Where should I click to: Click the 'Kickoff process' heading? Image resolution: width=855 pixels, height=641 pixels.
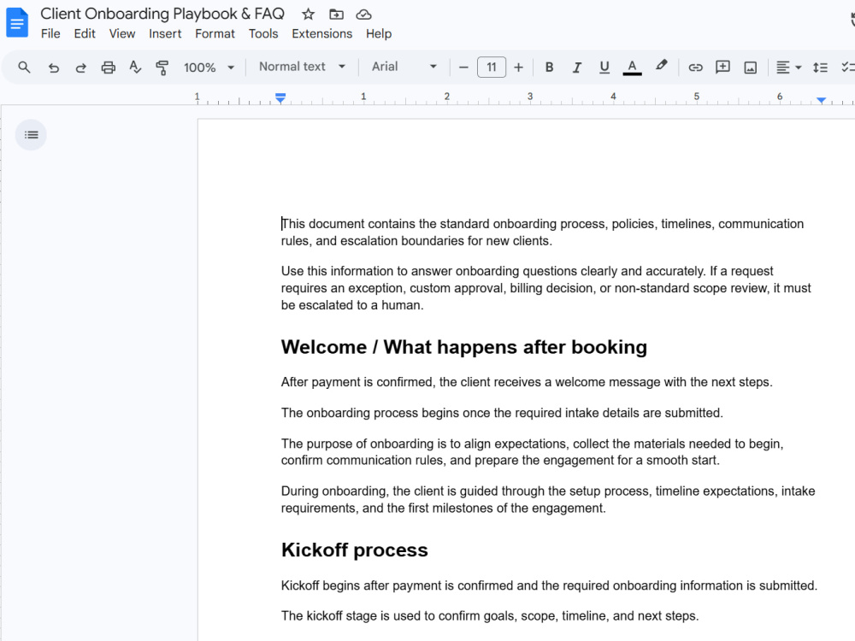pos(355,550)
